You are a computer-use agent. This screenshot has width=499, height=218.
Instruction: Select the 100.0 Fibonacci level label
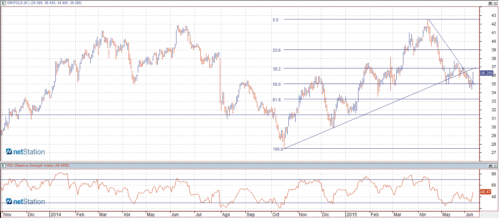tap(278, 149)
